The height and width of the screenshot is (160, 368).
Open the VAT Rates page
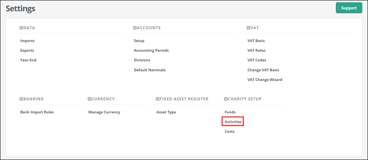[x=256, y=50]
